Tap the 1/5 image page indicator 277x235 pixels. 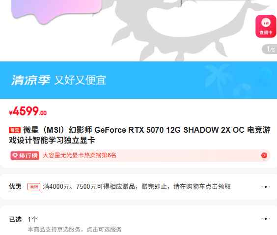click(x=270, y=49)
